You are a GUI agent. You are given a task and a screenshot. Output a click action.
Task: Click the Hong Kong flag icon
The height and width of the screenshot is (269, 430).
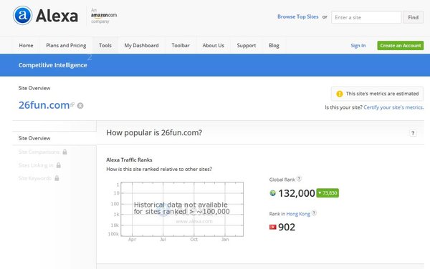pyautogui.click(x=272, y=227)
